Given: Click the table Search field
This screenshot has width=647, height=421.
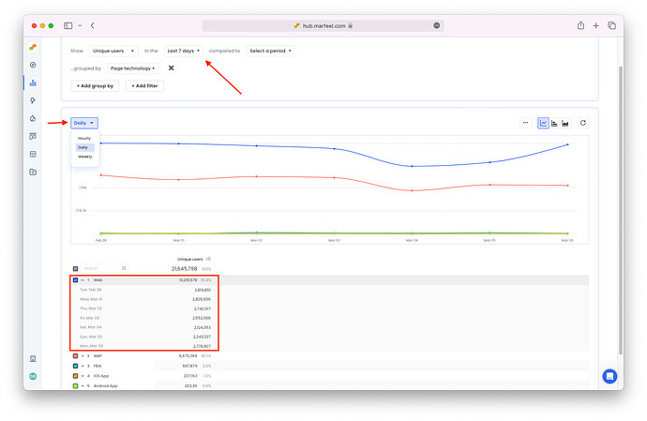Looking at the screenshot, I should pyautogui.click(x=104, y=268).
